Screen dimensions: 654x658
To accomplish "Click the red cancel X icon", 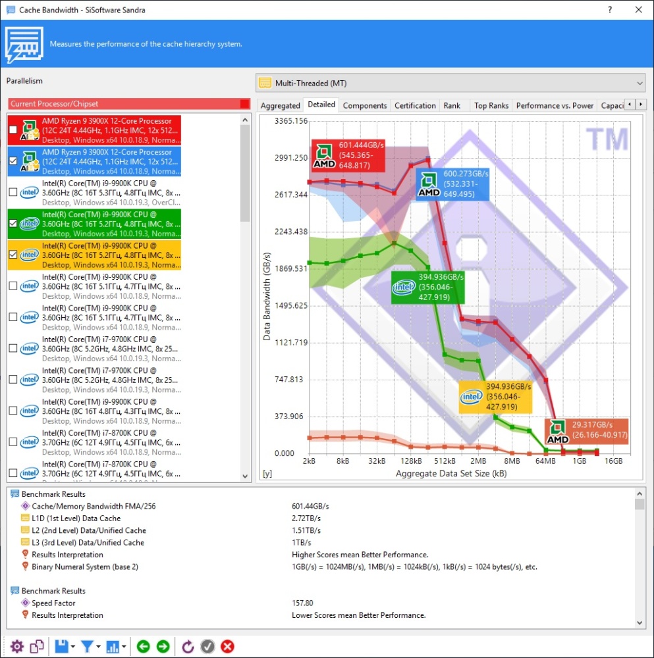I will [227, 646].
